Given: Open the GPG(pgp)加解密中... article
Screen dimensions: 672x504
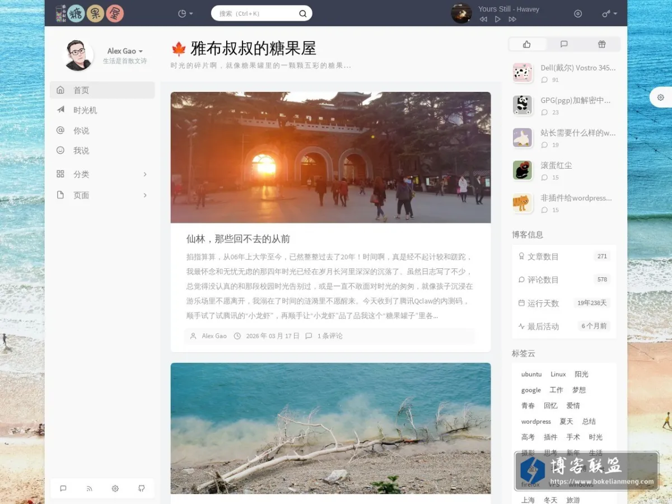Looking at the screenshot, I should click(575, 100).
